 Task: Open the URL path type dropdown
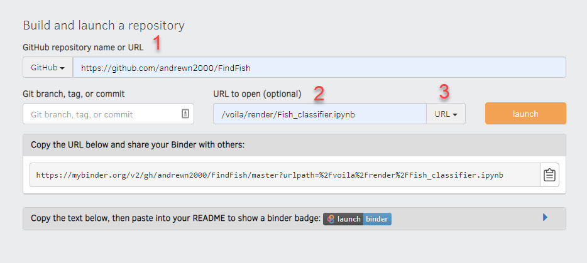tap(446, 114)
